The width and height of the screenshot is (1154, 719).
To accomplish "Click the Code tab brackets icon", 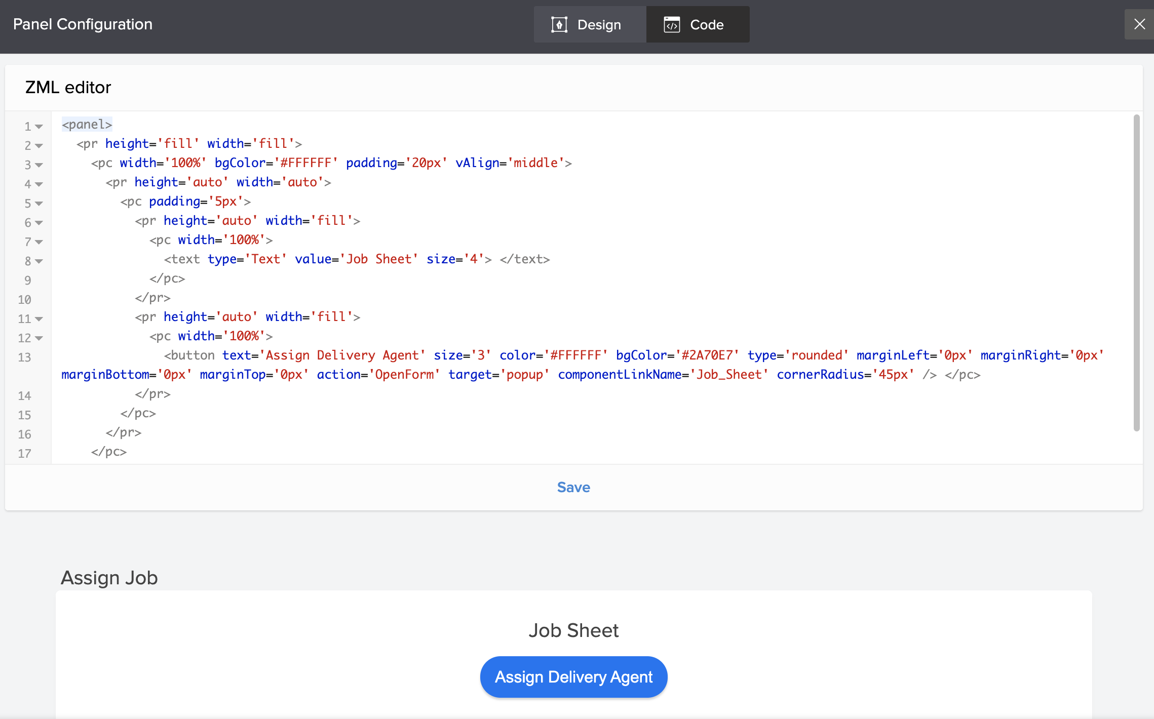I will (672, 24).
